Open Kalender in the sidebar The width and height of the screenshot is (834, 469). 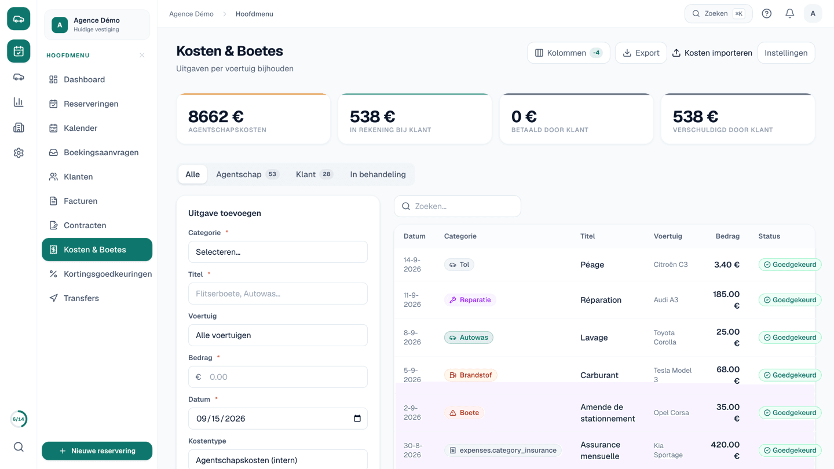point(97,128)
